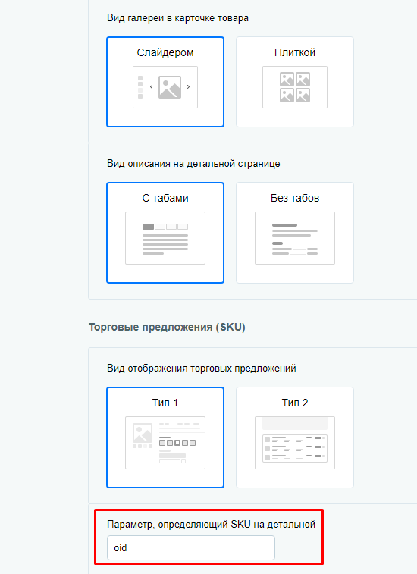
Task: Pick the Тип 1 SKU display
Action: [x=165, y=438]
